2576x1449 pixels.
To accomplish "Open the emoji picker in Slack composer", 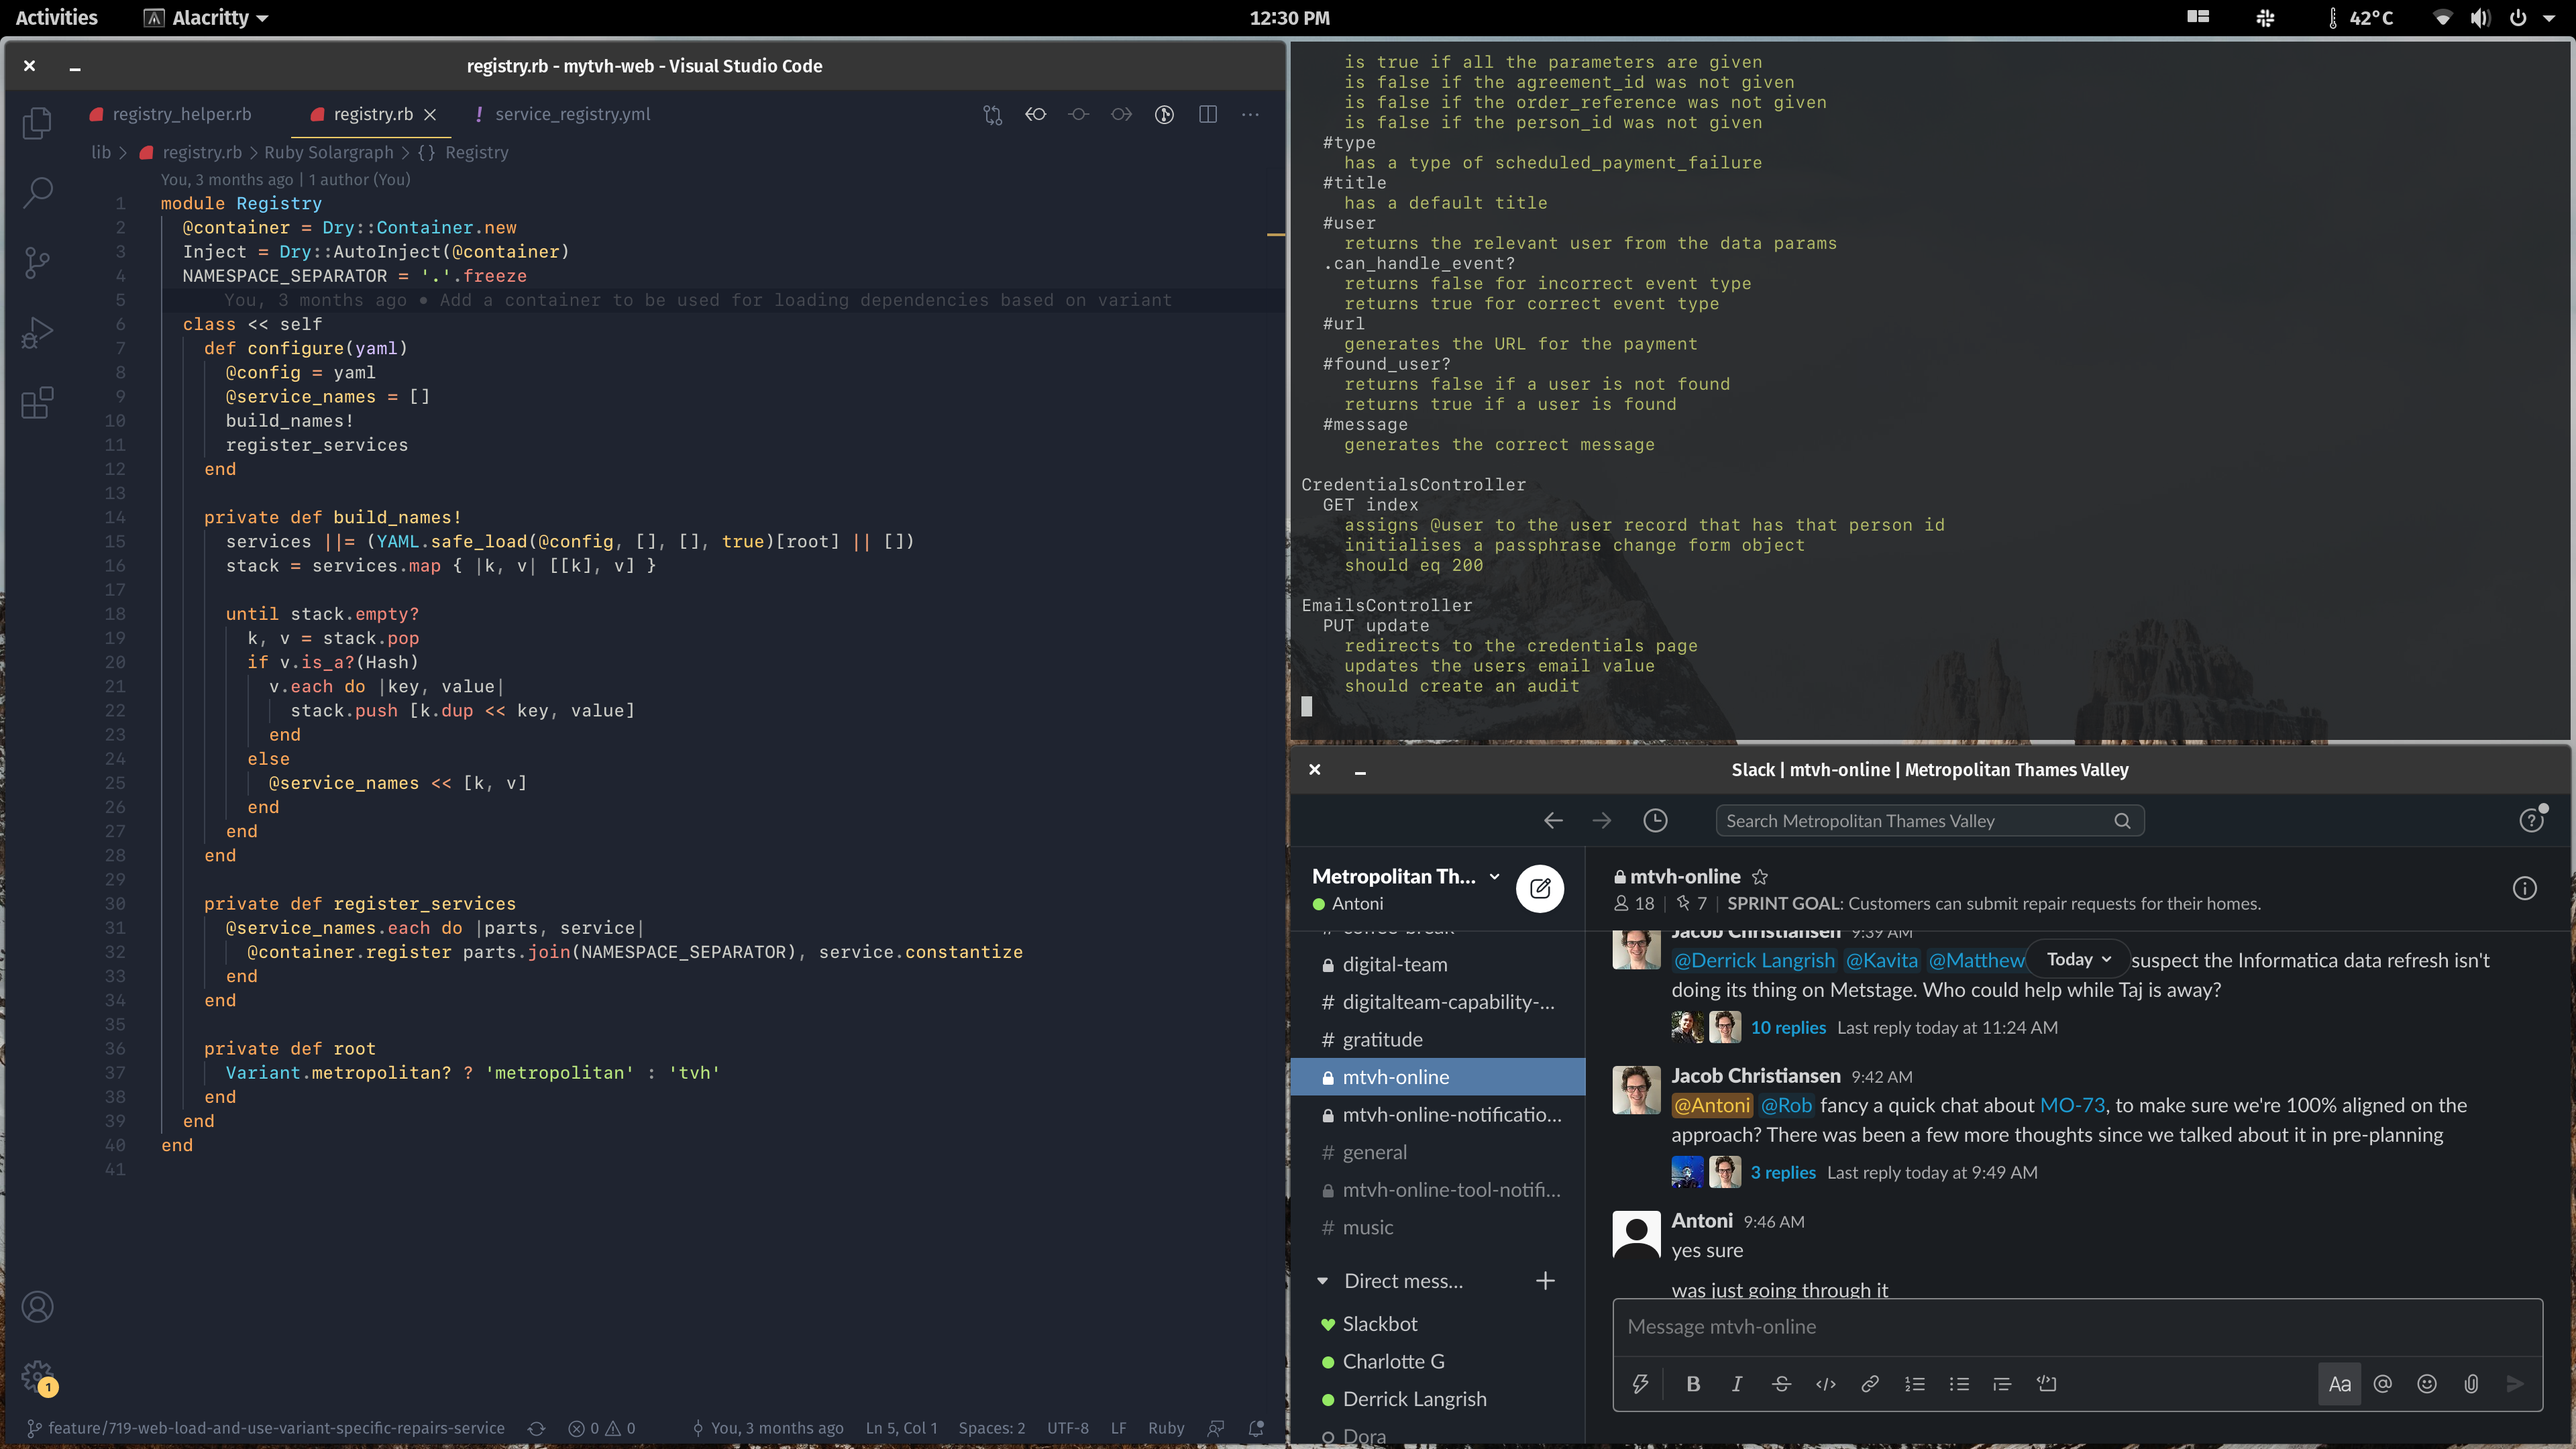I will [2427, 1384].
